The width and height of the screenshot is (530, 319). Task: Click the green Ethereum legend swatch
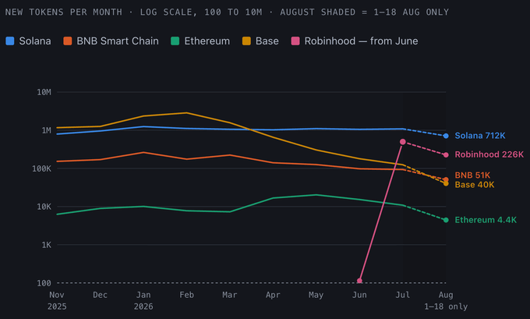click(175, 41)
